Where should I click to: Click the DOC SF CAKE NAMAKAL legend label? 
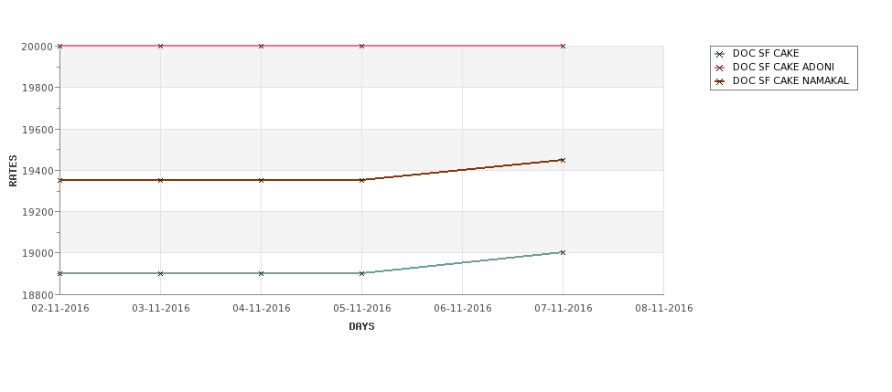[790, 81]
